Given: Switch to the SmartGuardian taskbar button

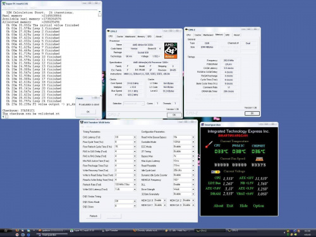Looking at the screenshot, I should click(x=52, y=234).
